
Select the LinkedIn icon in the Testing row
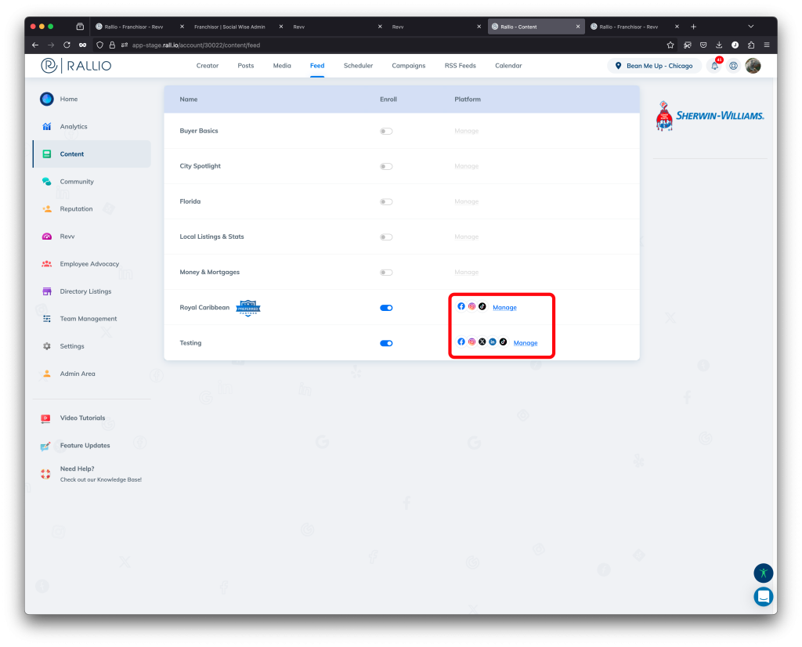(x=492, y=342)
